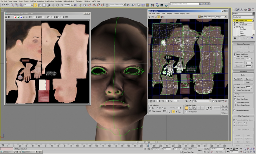Open the Map #117 texture dropdown
Viewport: 256px width, 154px height.
coord(225,16)
